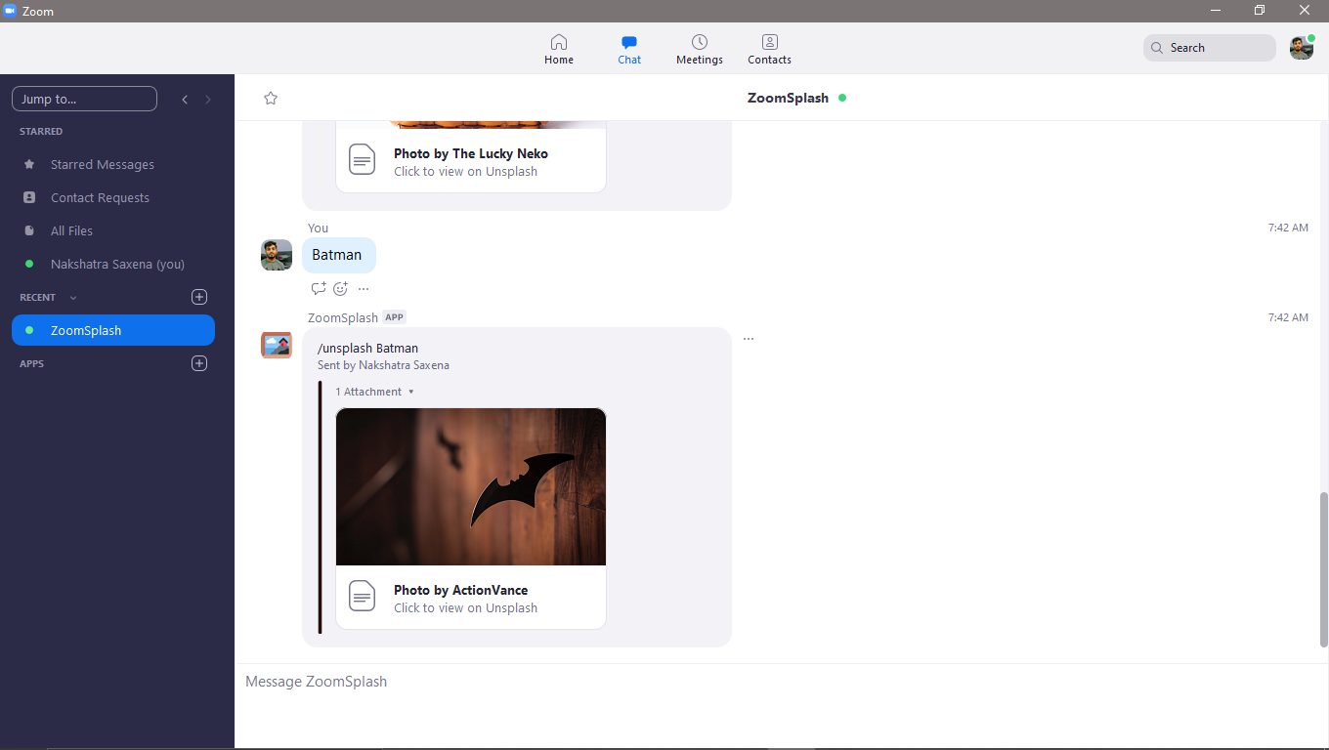The width and height of the screenshot is (1329, 750).
Task: Open Nakshatra Saxena (you) chat
Action: (x=117, y=264)
